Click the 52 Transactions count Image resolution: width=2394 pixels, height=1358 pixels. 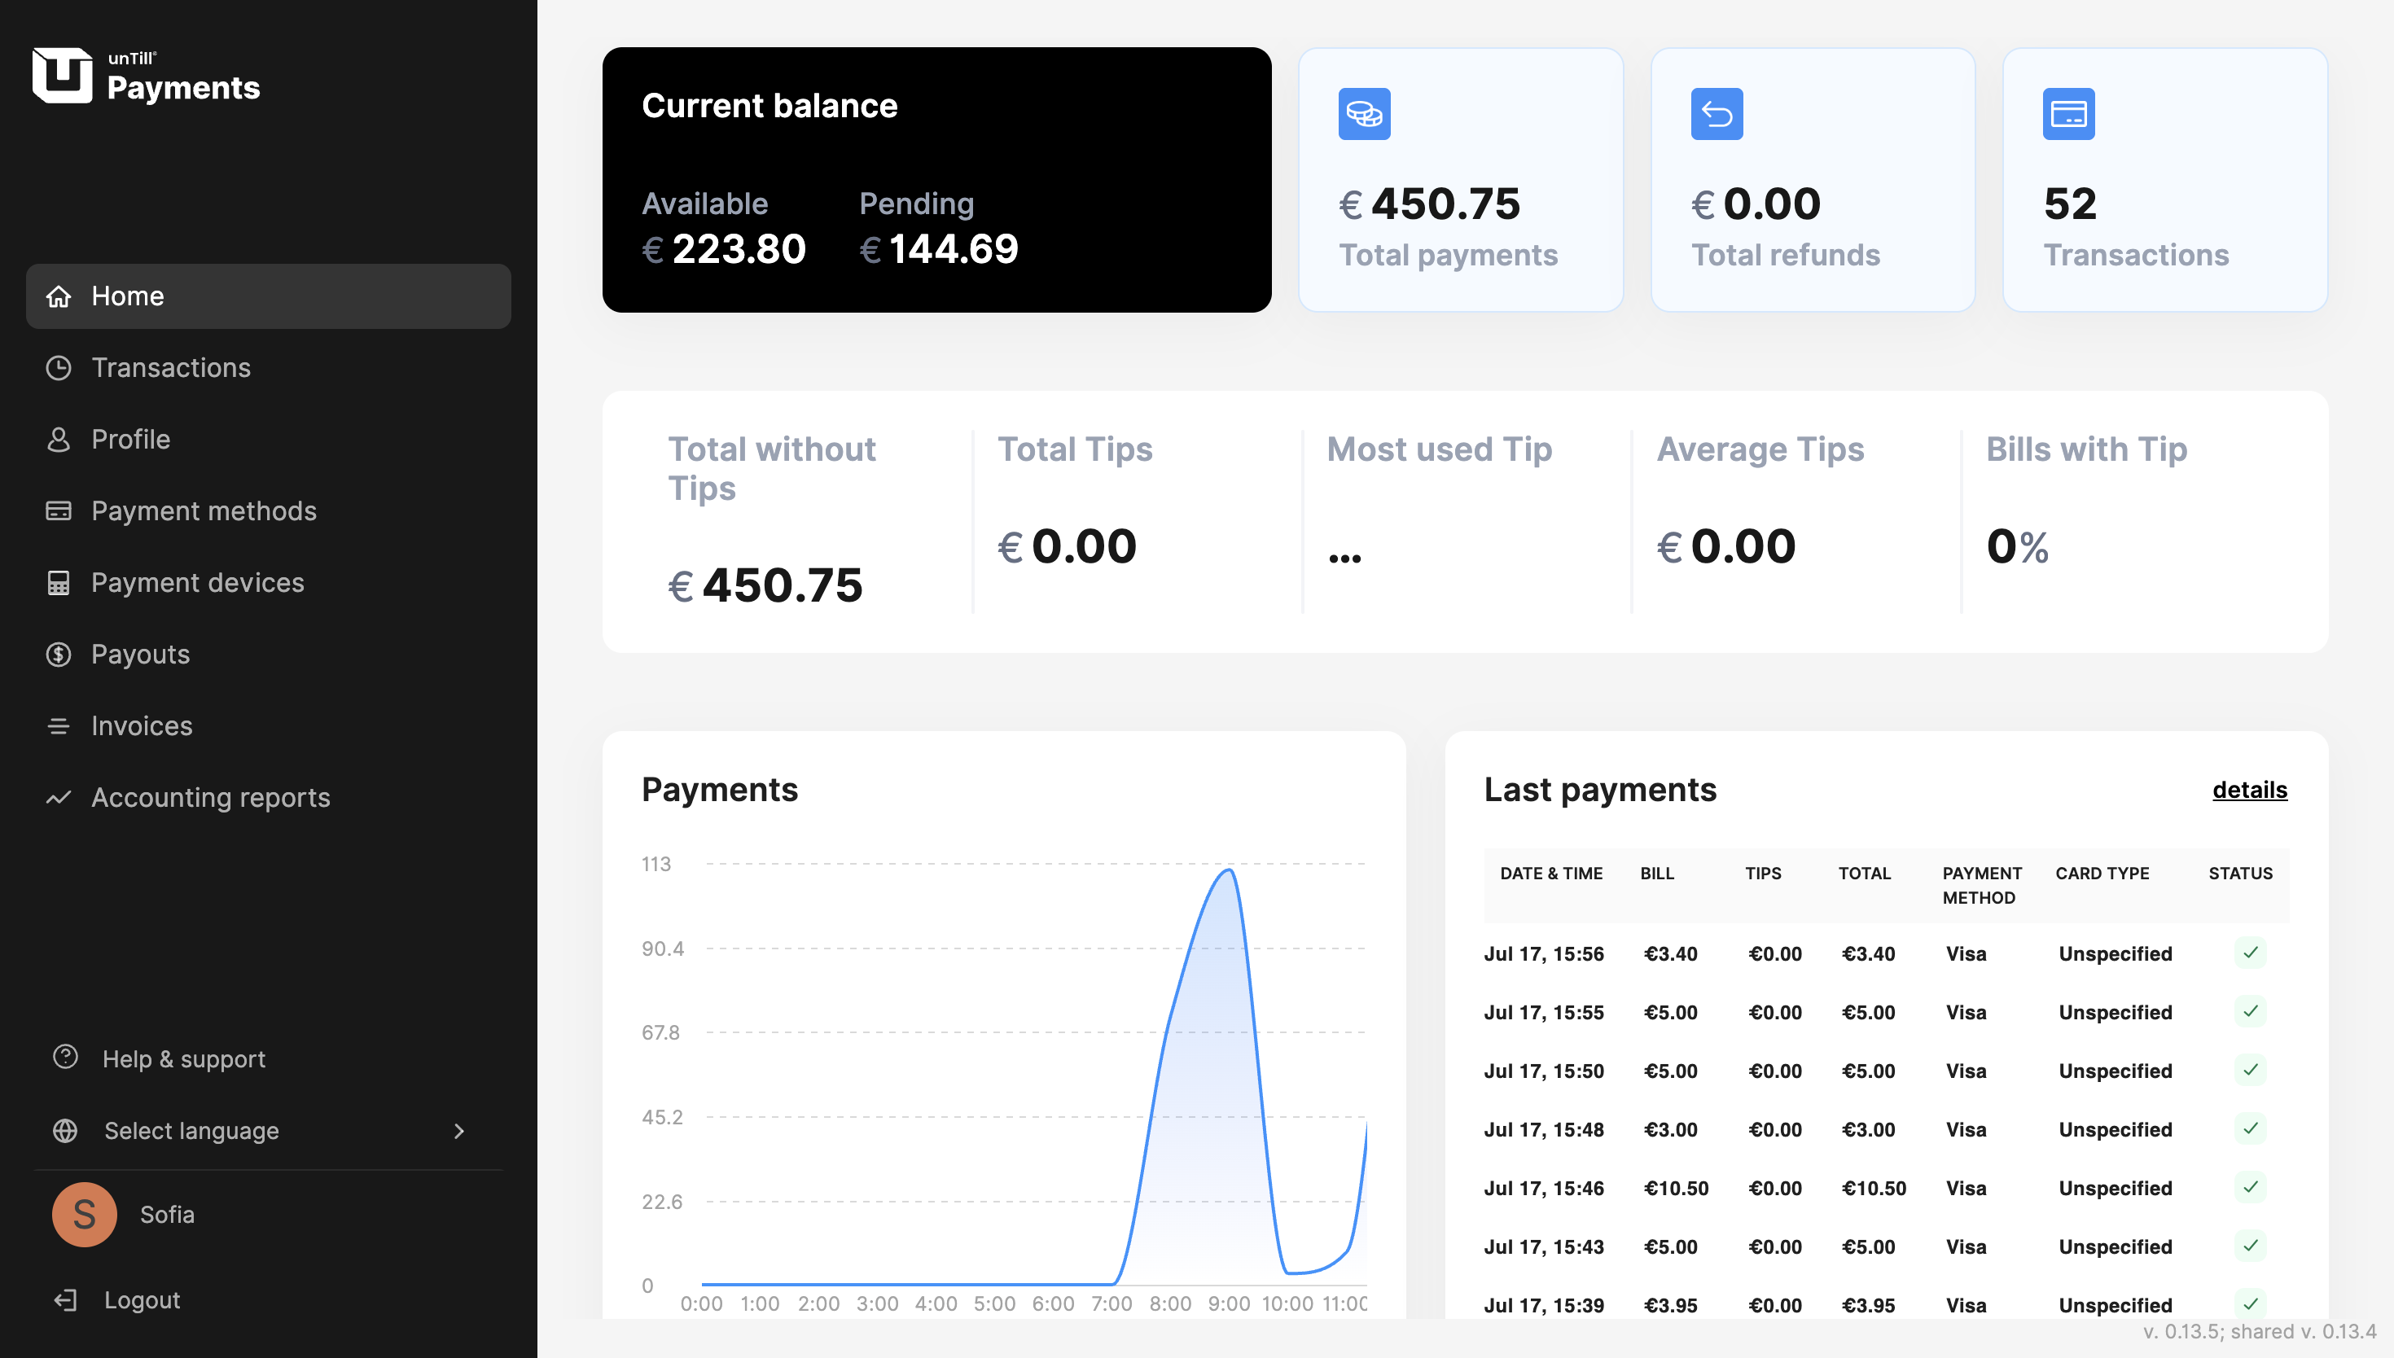pos(2069,204)
